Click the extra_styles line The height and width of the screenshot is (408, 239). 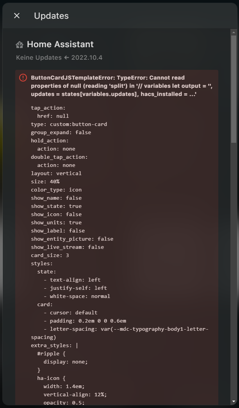54,345
